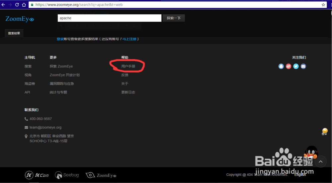The width and height of the screenshot is (332, 183).
Task: Open the 搜索 footer link
Action: [x=28, y=66]
